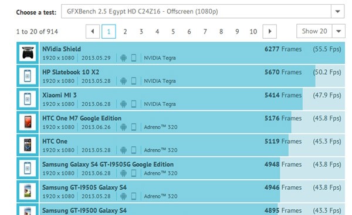Go to results page 2
The width and height of the screenshot is (352, 215).
pyautogui.click(x=125, y=32)
